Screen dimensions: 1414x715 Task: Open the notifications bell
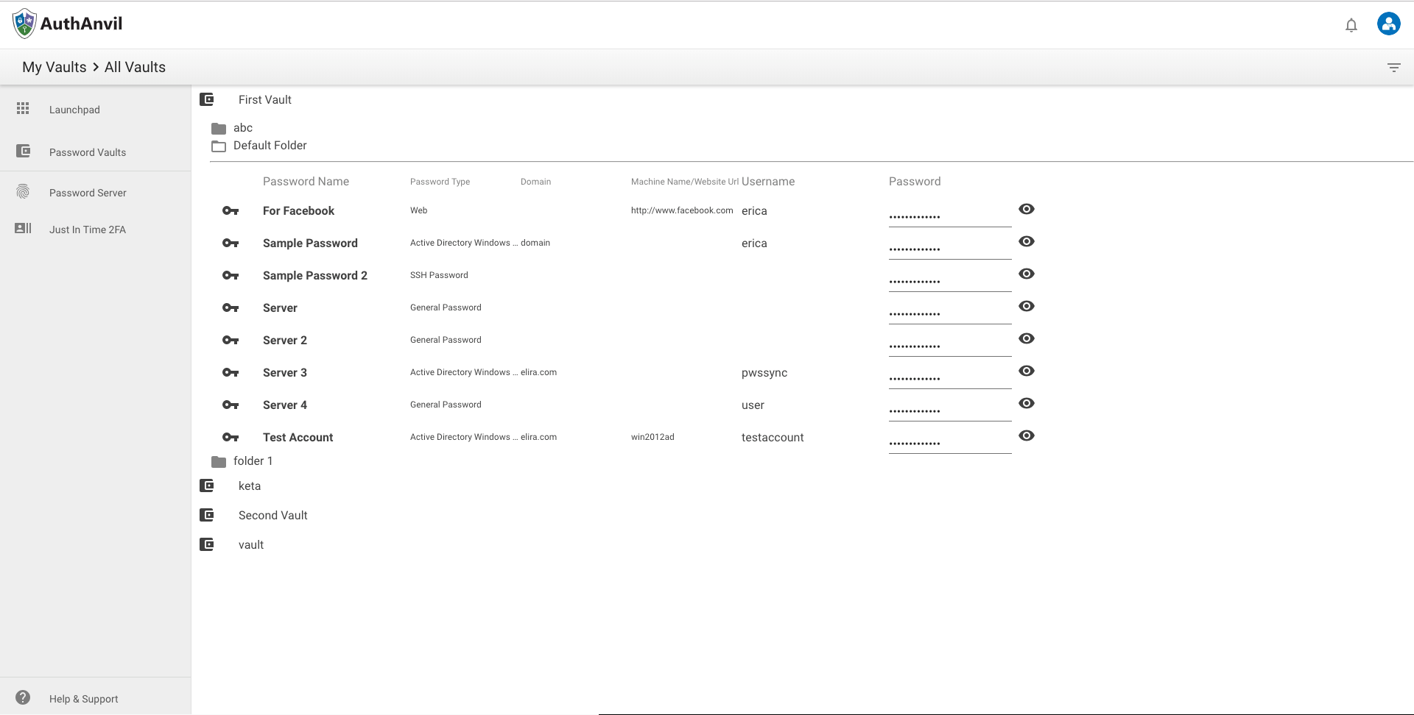coord(1351,26)
